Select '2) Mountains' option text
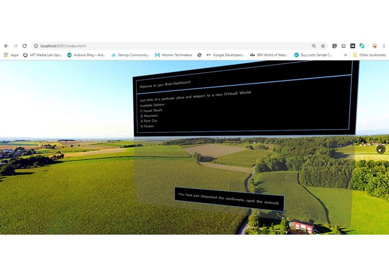Screen dimensions: 389x276 tap(149, 116)
